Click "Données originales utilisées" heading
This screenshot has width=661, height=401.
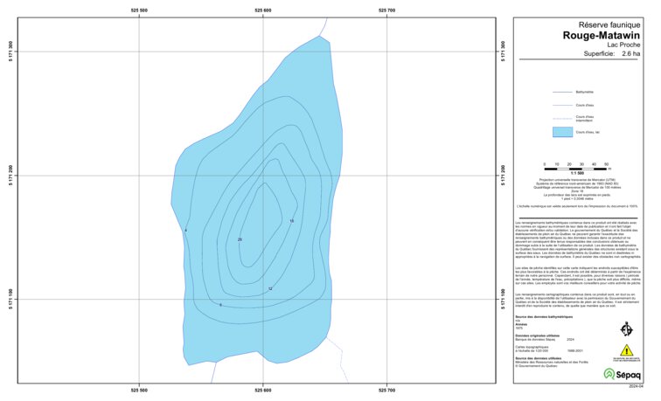click(x=537, y=335)
